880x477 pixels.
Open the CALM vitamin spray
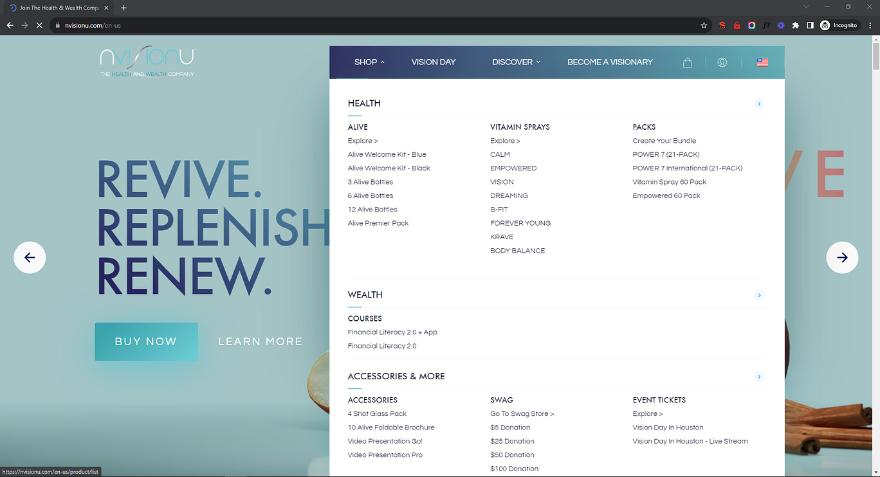pos(500,155)
